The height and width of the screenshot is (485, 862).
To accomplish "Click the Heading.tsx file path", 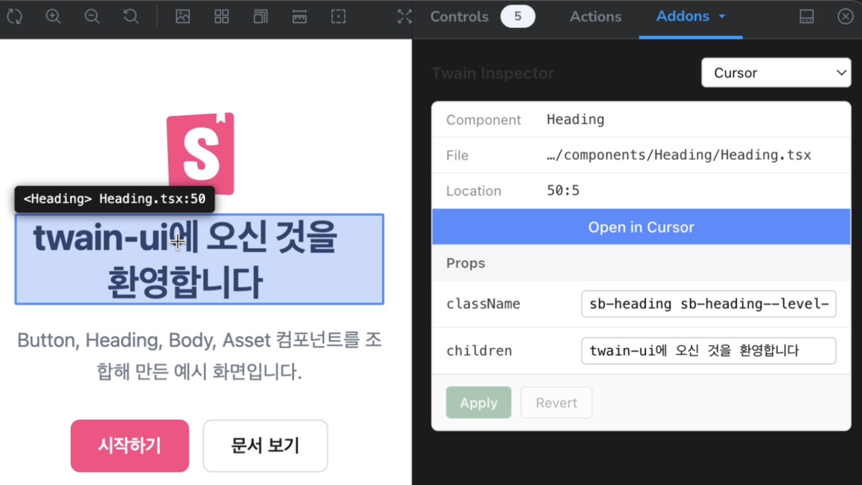I will [679, 155].
